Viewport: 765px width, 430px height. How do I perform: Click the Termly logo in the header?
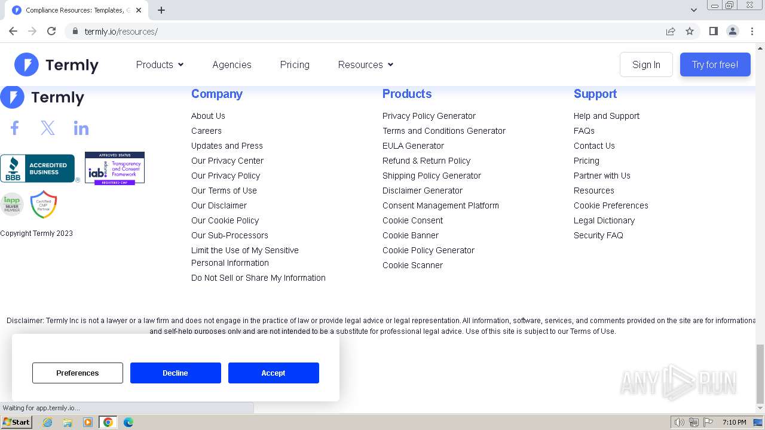(56, 64)
